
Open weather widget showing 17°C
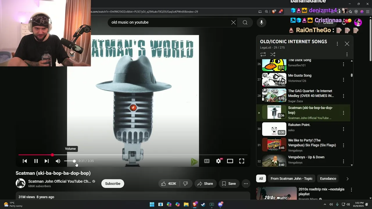13,204
